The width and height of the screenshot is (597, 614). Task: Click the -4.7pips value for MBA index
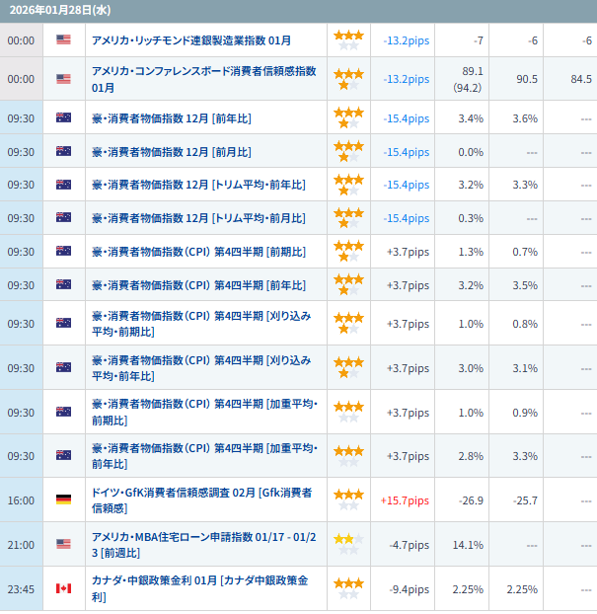click(407, 544)
